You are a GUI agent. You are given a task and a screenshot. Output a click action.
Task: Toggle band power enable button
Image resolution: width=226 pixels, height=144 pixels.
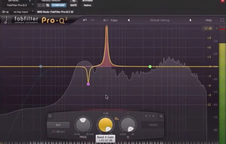(50, 116)
